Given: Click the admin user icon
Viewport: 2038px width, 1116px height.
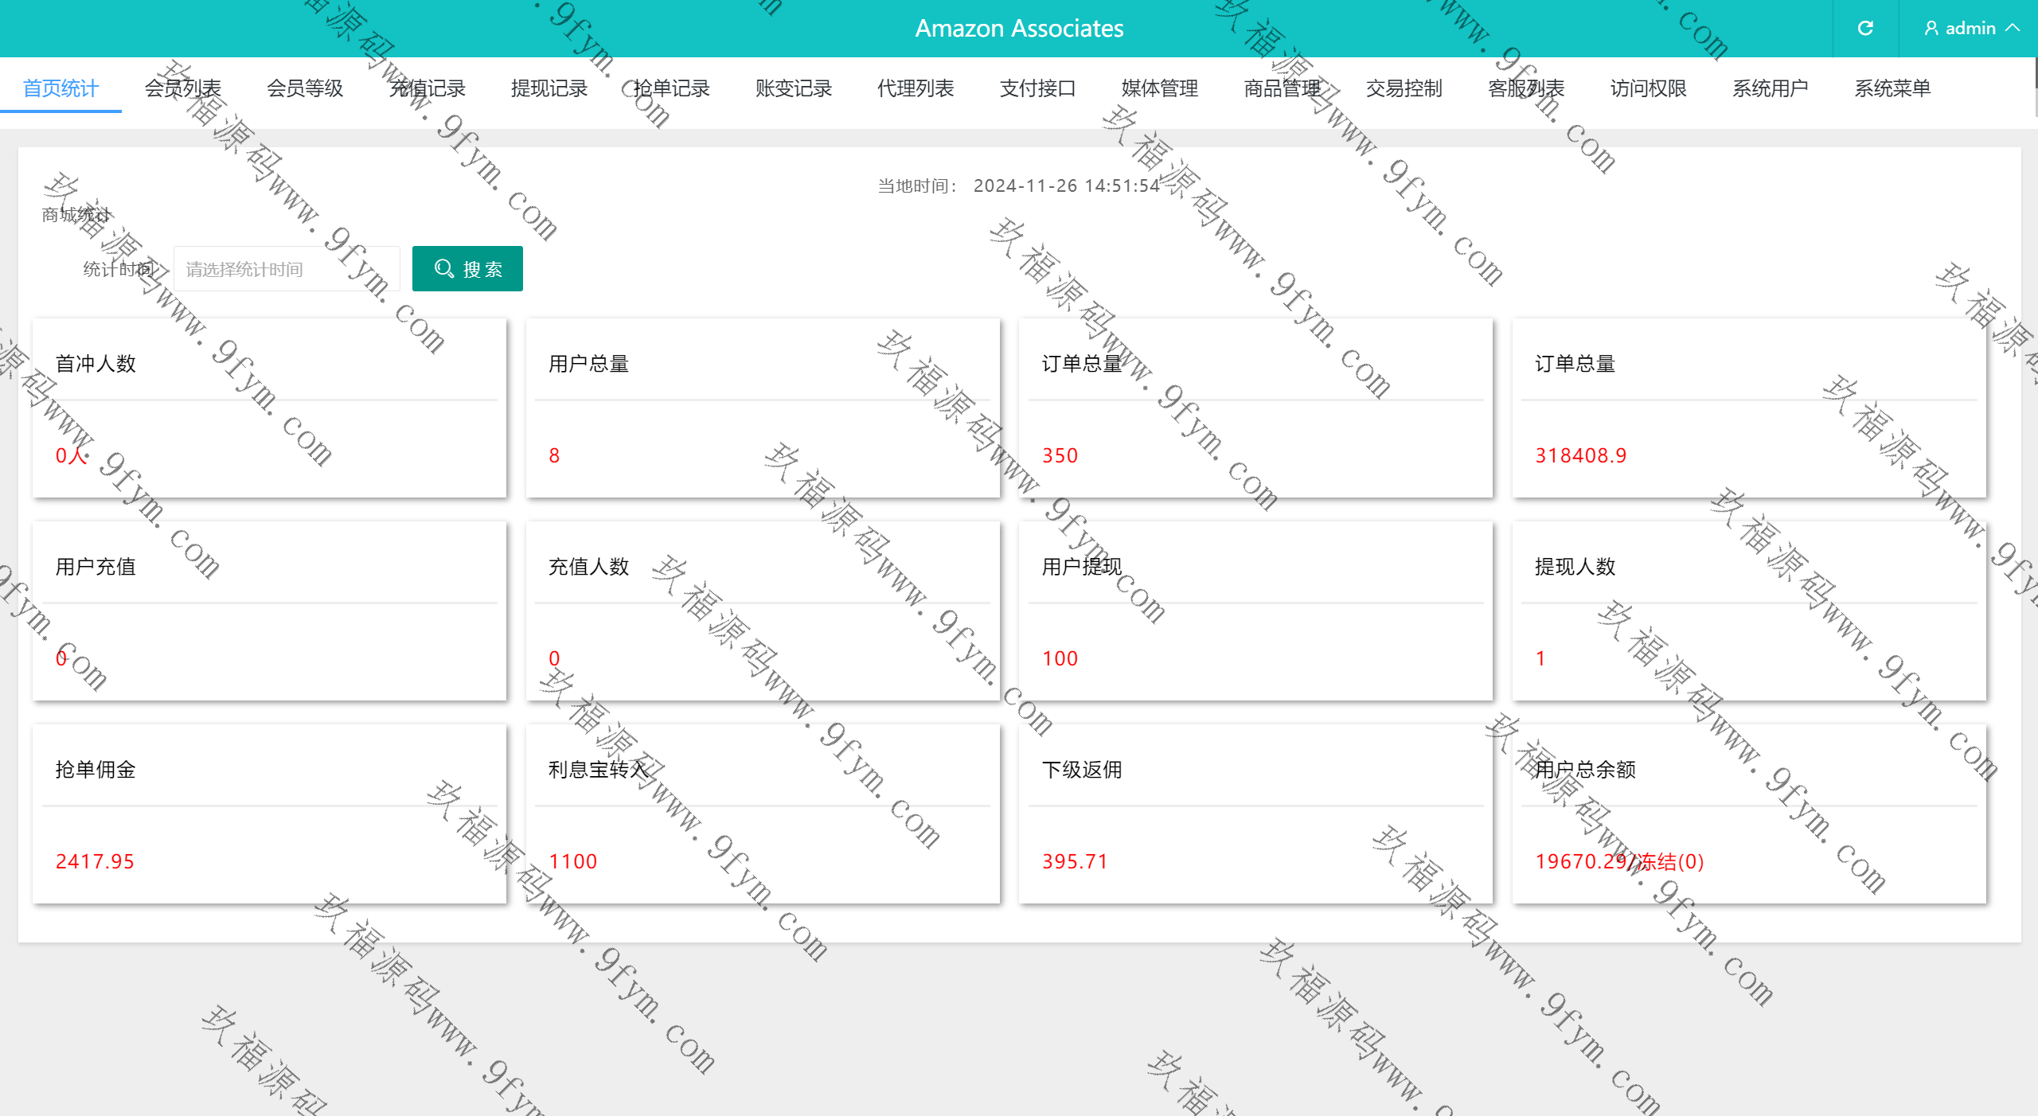Looking at the screenshot, I should pos(1931,29).
